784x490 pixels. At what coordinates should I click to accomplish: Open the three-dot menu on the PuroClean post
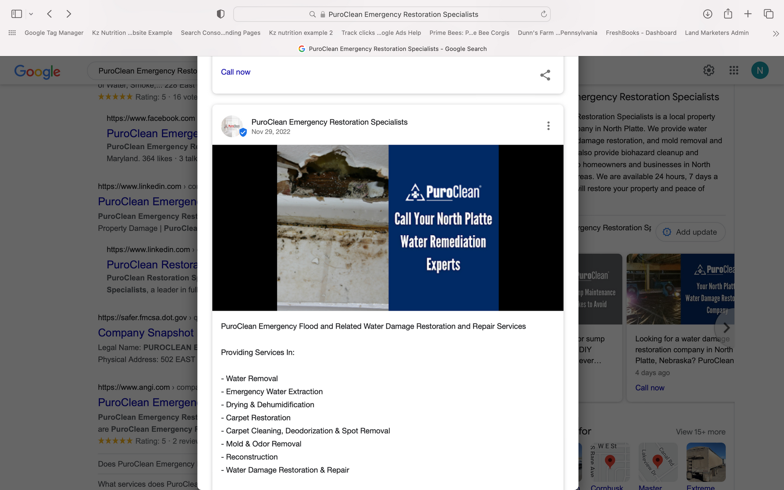click(x=548, y=125)
